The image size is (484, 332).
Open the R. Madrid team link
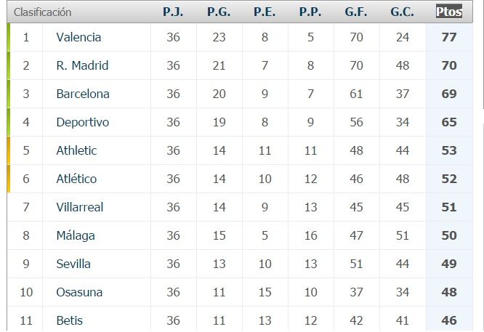point(82,65)
